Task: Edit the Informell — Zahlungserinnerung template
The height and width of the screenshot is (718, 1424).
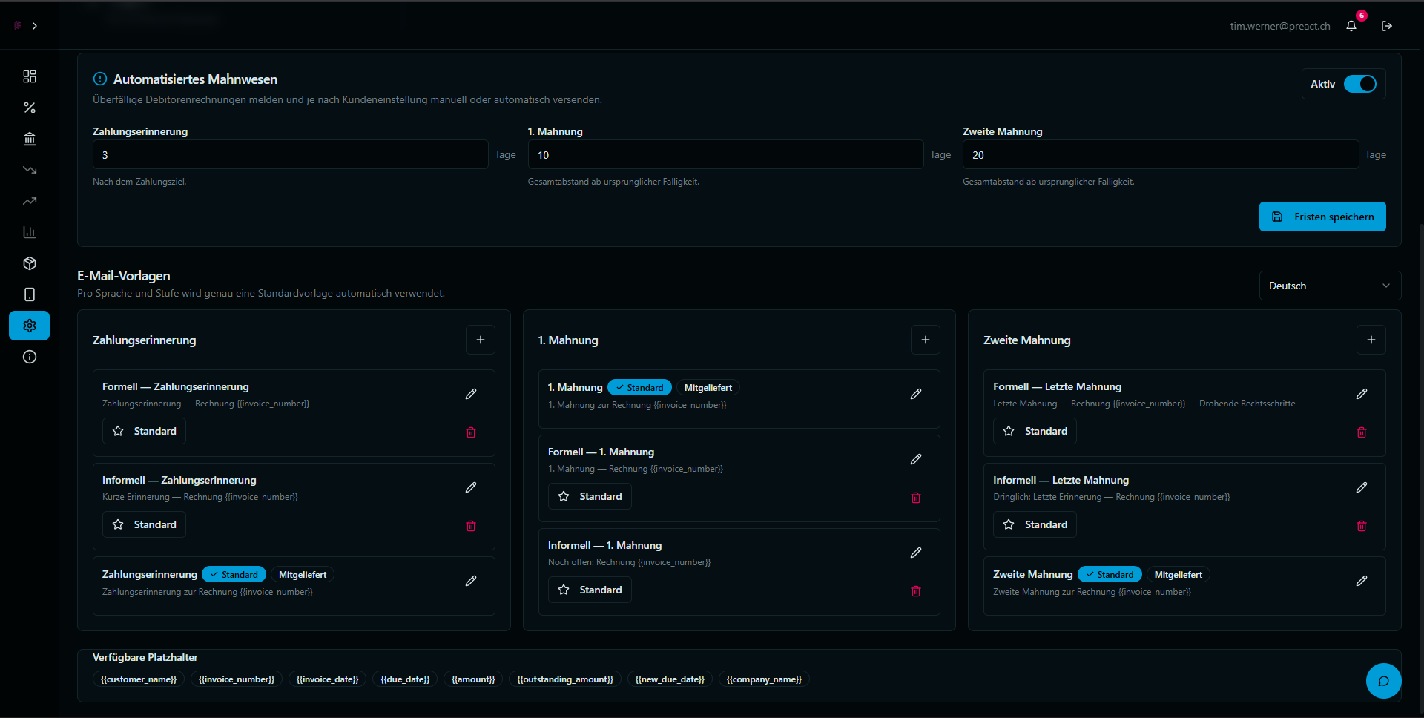Action: pyautogui.click(x=471, y=487)
